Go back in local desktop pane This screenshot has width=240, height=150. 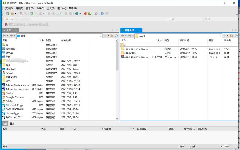pos(4,36)
